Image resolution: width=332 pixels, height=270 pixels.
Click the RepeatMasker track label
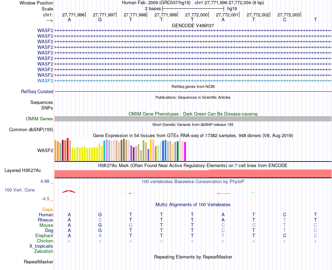click(38, 262)
